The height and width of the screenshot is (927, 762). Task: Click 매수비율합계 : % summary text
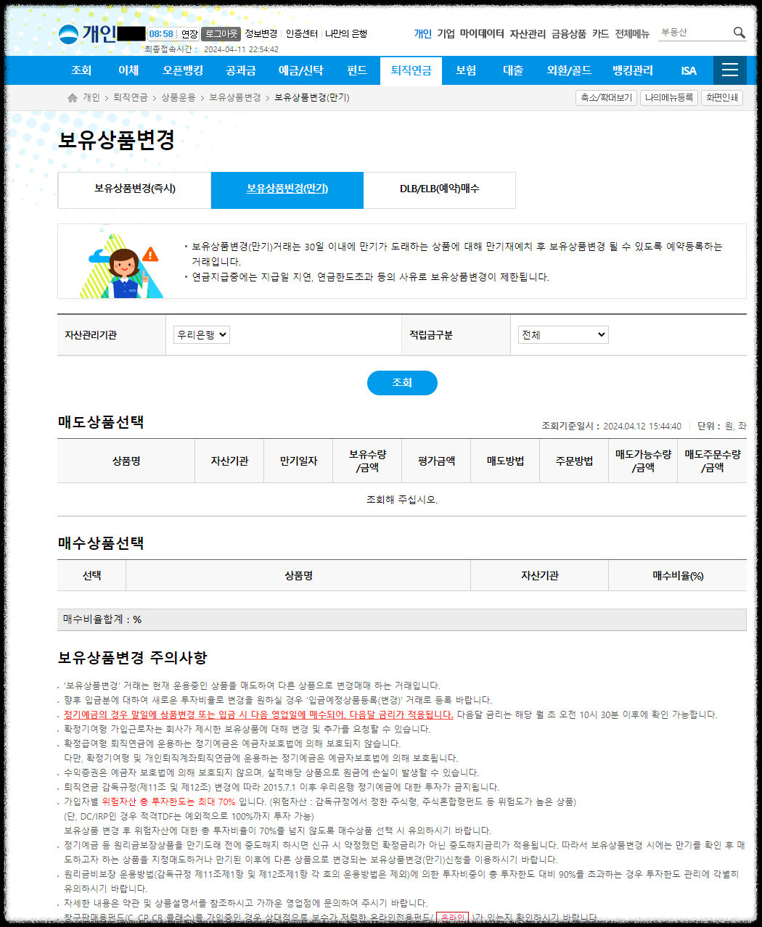tap(102, 619)
